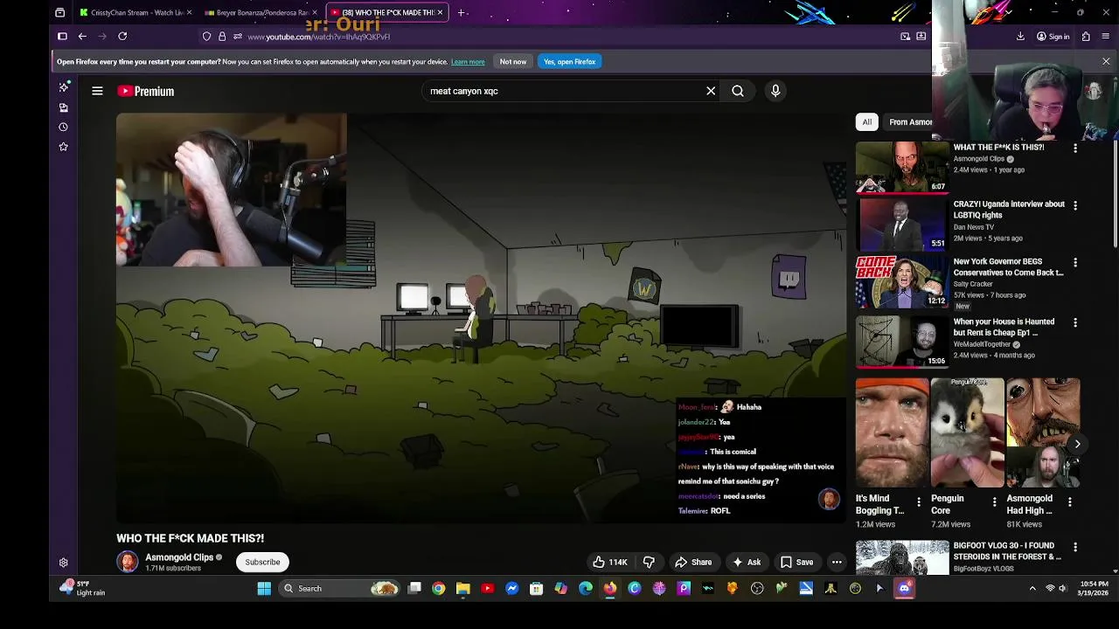Open the Ask AI button
The height and width of the screenshot is (629, 1119).
(x=747, y=563)
